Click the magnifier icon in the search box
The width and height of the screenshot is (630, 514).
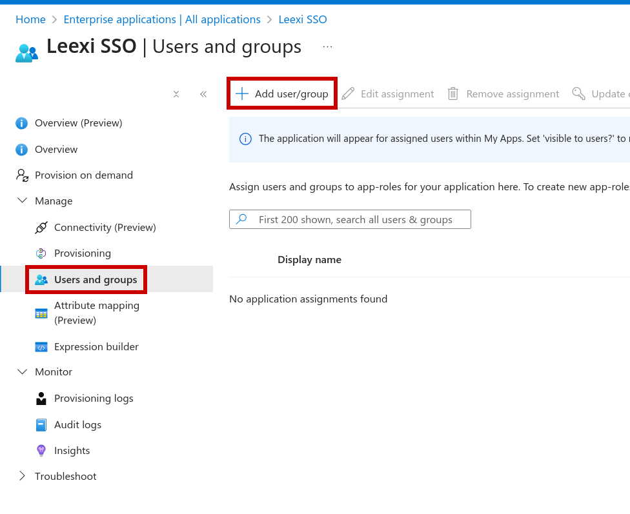(241, 219)
